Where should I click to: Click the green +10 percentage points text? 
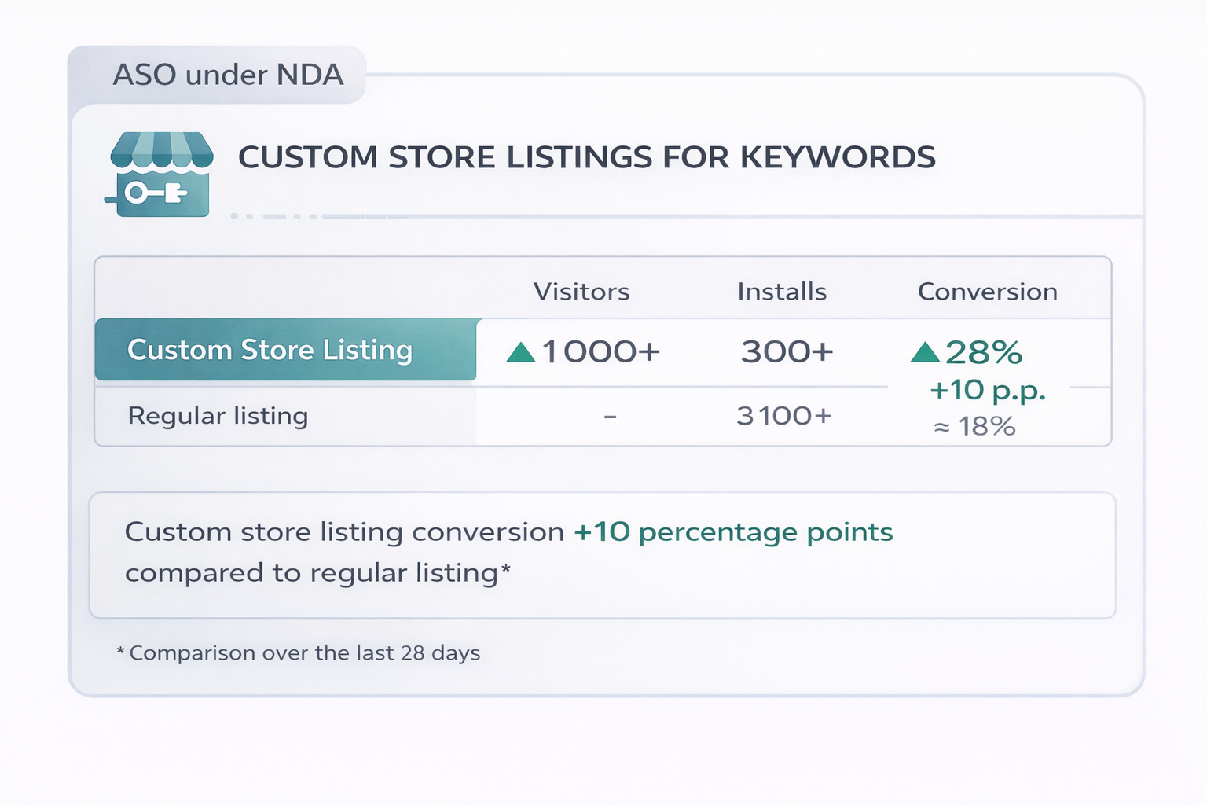(x=733, y=532)
